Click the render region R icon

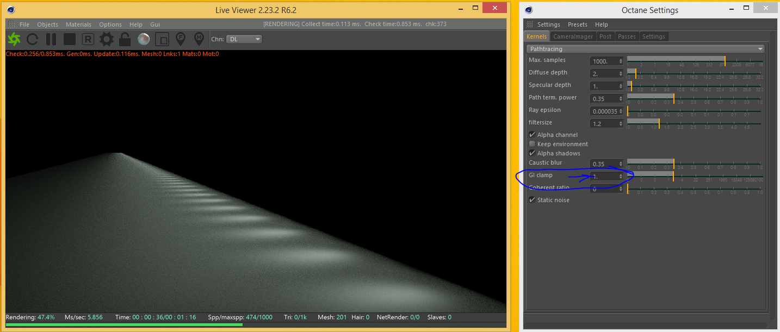point(88,39)
